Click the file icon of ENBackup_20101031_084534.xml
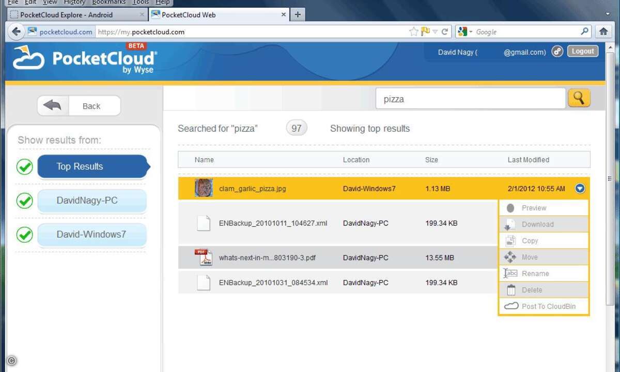 204,283
